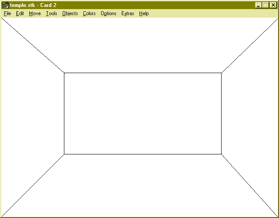The height and width of the screenshot is (218, 279).
Task: Click the application icon in the title bar
Action: point(6,5)
